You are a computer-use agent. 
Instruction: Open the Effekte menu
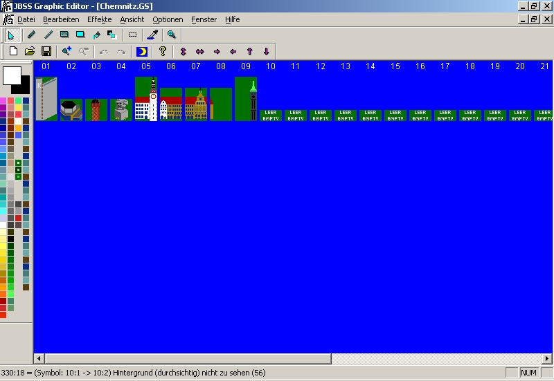99,19
